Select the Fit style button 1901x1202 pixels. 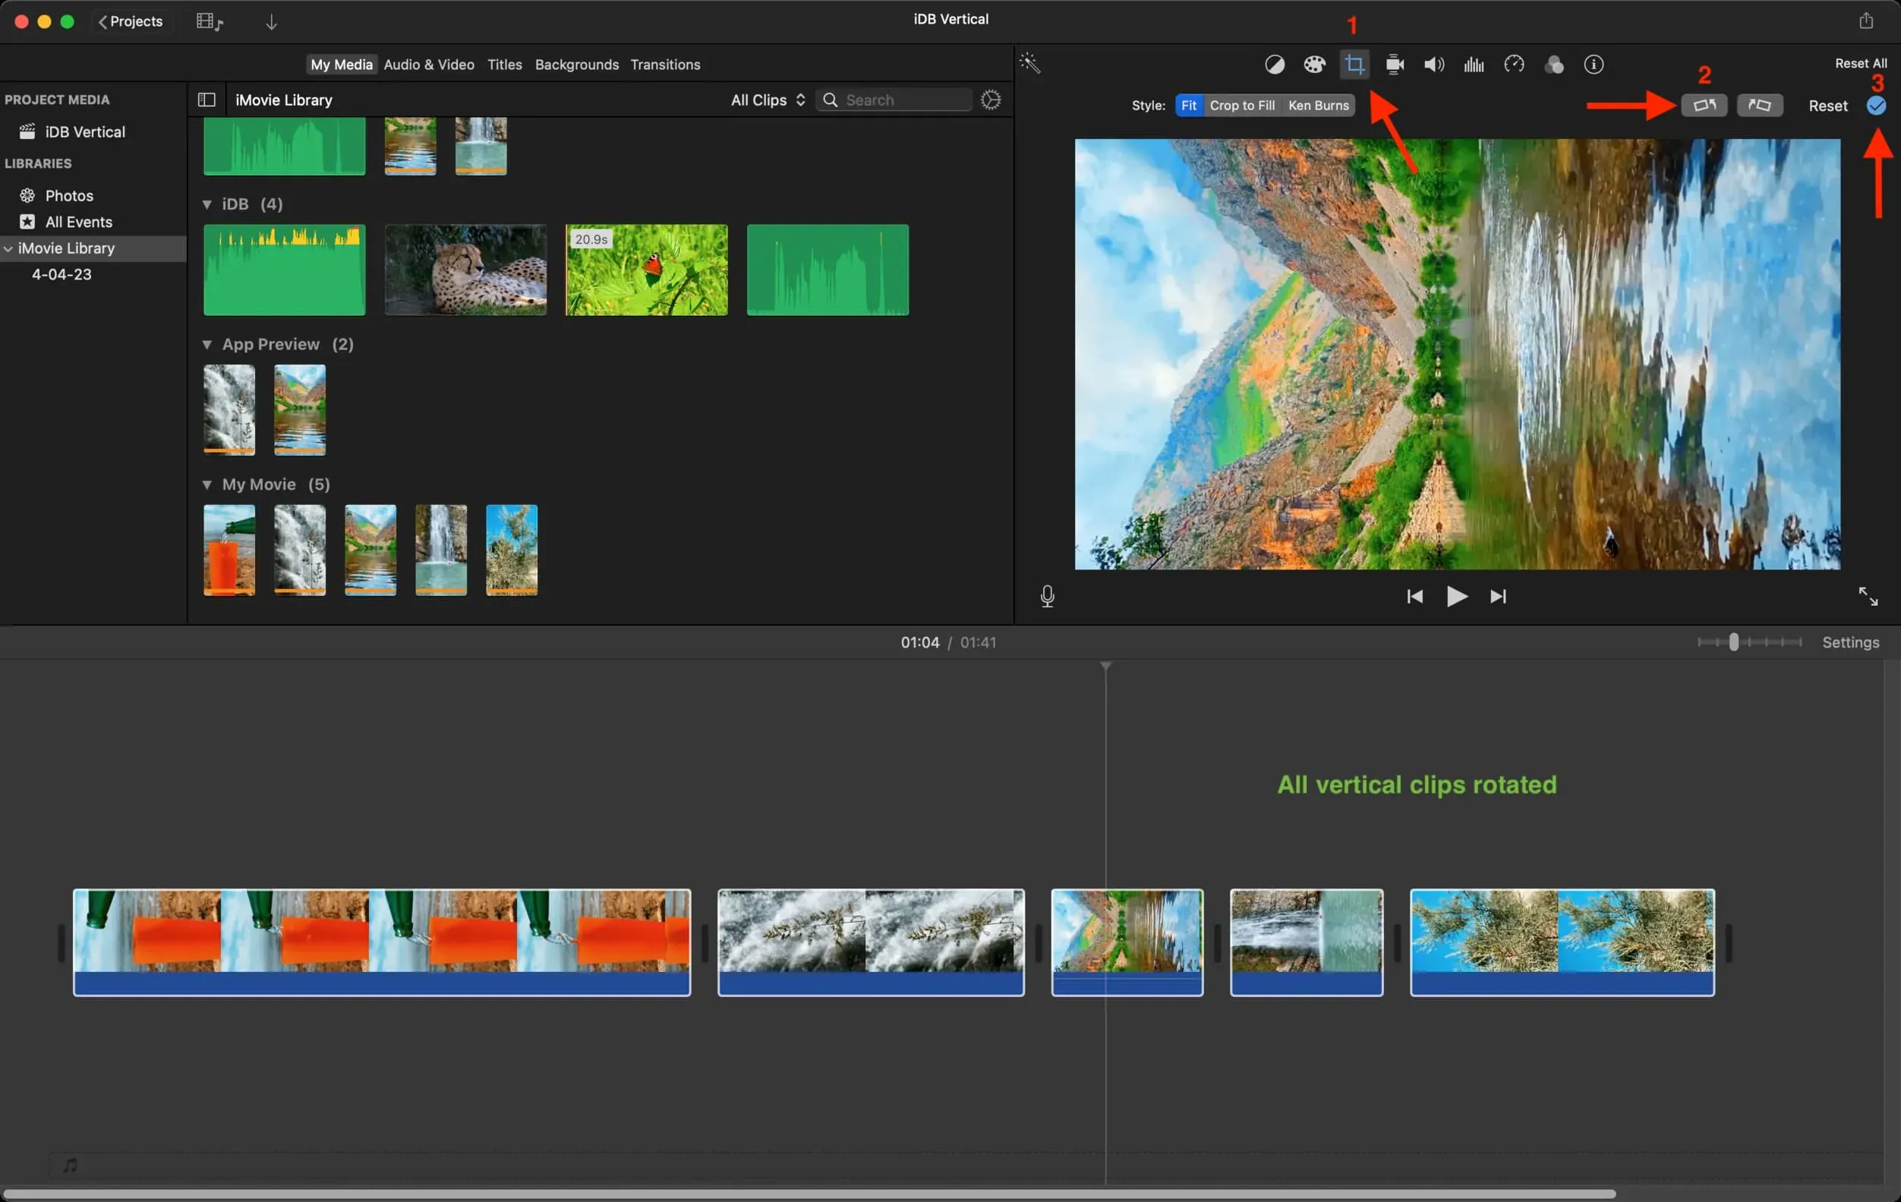click(x=1188, y=106)
